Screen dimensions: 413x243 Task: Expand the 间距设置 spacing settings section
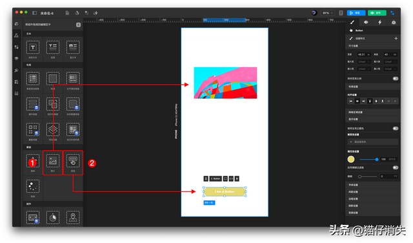(x=373, y=192)
